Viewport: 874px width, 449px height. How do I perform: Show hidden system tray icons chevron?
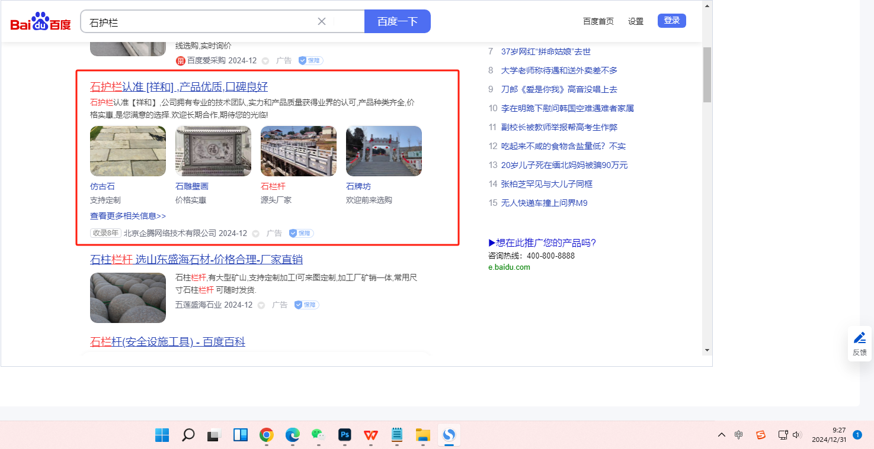(x=721, y=435)
